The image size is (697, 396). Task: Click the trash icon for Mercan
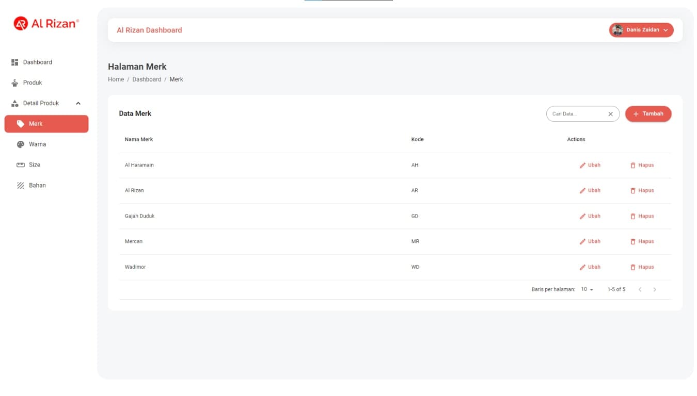[x=633, y=242]
